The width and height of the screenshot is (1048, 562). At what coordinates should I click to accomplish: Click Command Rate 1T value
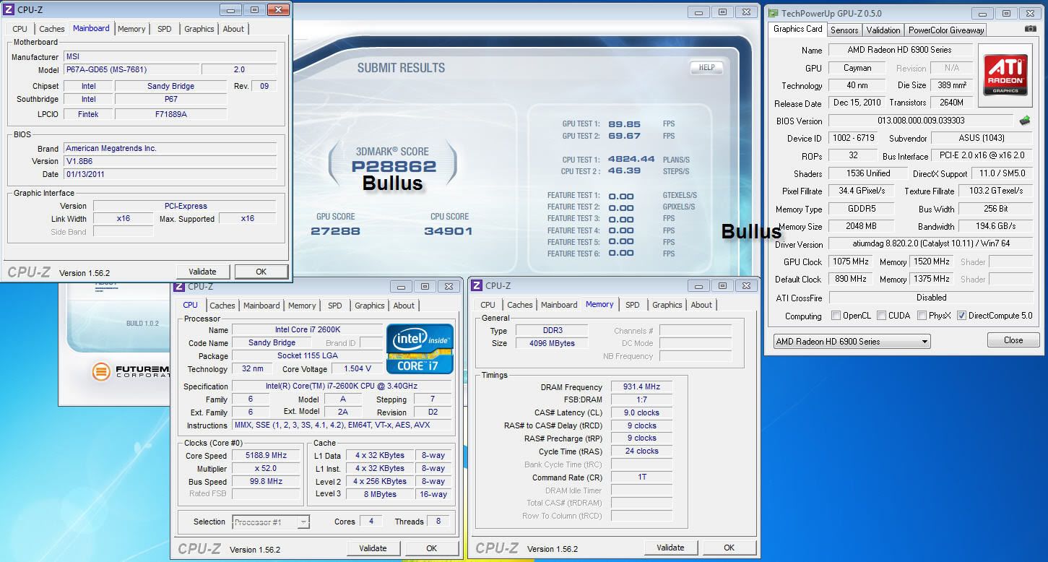(x=641, y=477)
